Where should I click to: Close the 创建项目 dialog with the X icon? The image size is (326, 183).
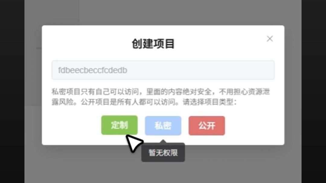[270, 39]
